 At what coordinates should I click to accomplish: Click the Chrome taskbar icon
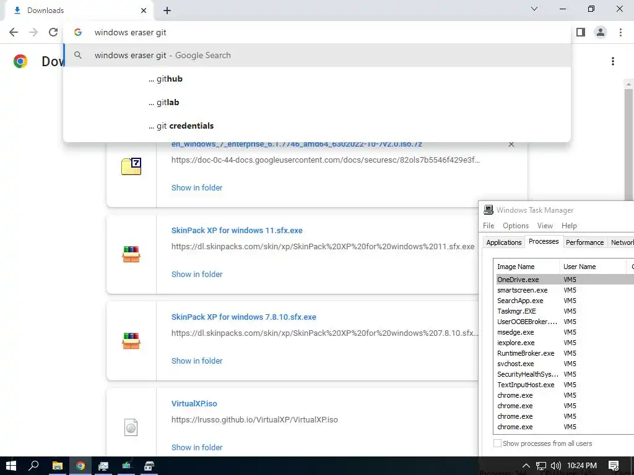coord(80,466)
